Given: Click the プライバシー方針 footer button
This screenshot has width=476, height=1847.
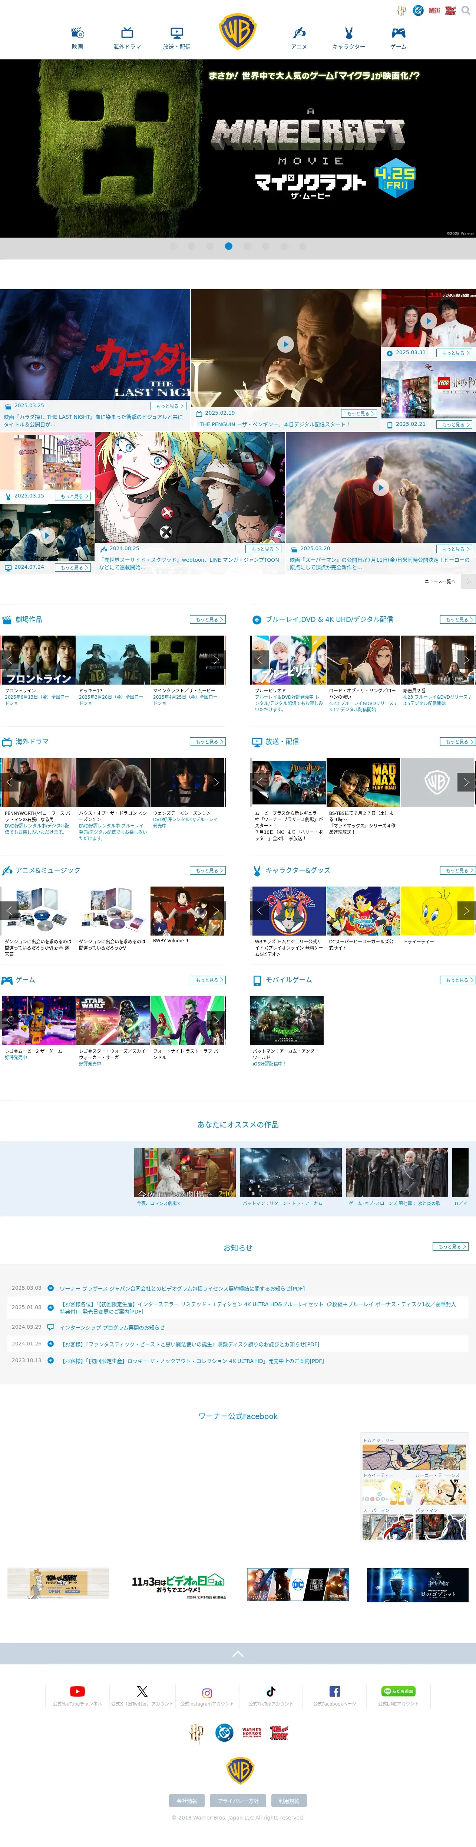Looking at the screenshot, I should [238, 1800].
